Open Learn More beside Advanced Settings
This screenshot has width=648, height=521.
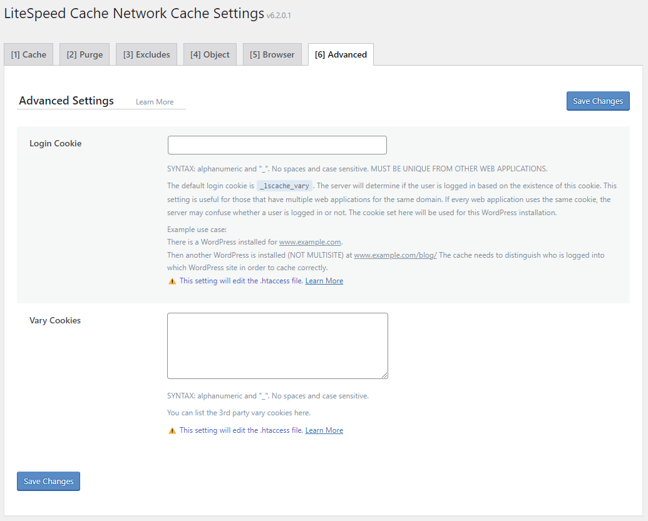tap(155, 102)
